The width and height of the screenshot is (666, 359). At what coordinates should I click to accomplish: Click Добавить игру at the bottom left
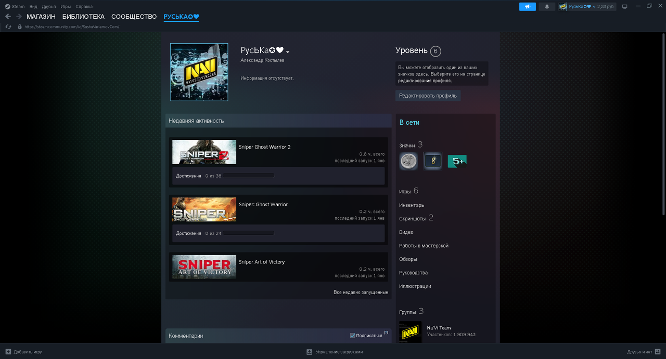[28, 352]
